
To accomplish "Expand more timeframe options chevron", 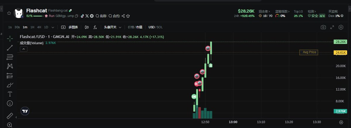I will click(53, 27).
